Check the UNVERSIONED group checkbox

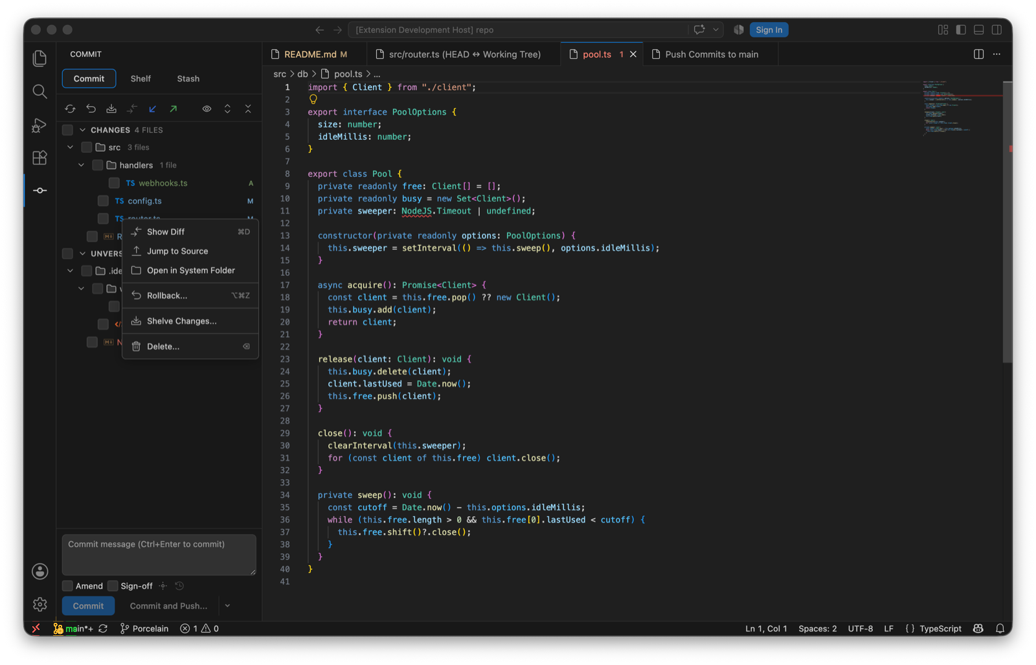tap(67, 253)
